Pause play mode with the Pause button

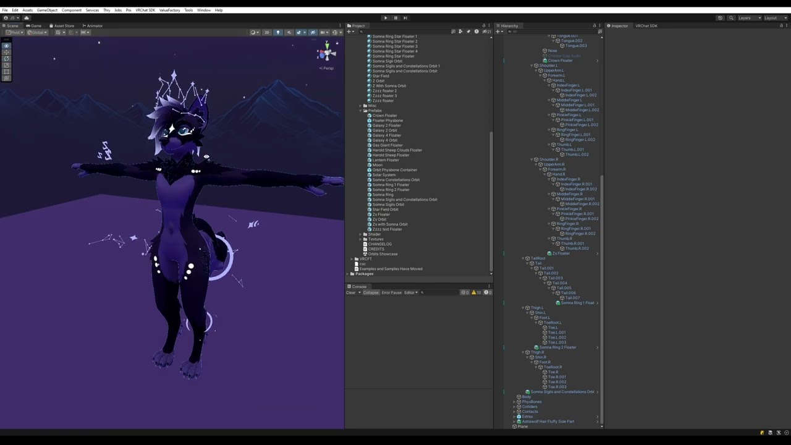pyautogui.click(x=395, y=18)
